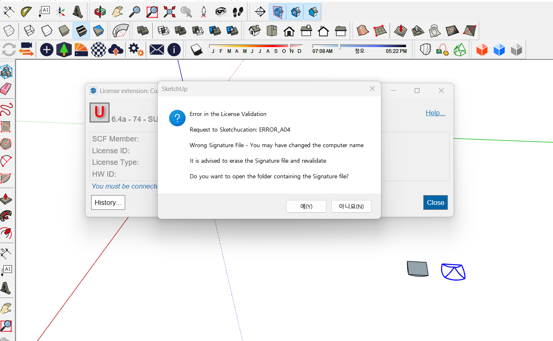Switch to Wireframe style
The width and height of the screenshot is (553, 341).
pos(29,30)
